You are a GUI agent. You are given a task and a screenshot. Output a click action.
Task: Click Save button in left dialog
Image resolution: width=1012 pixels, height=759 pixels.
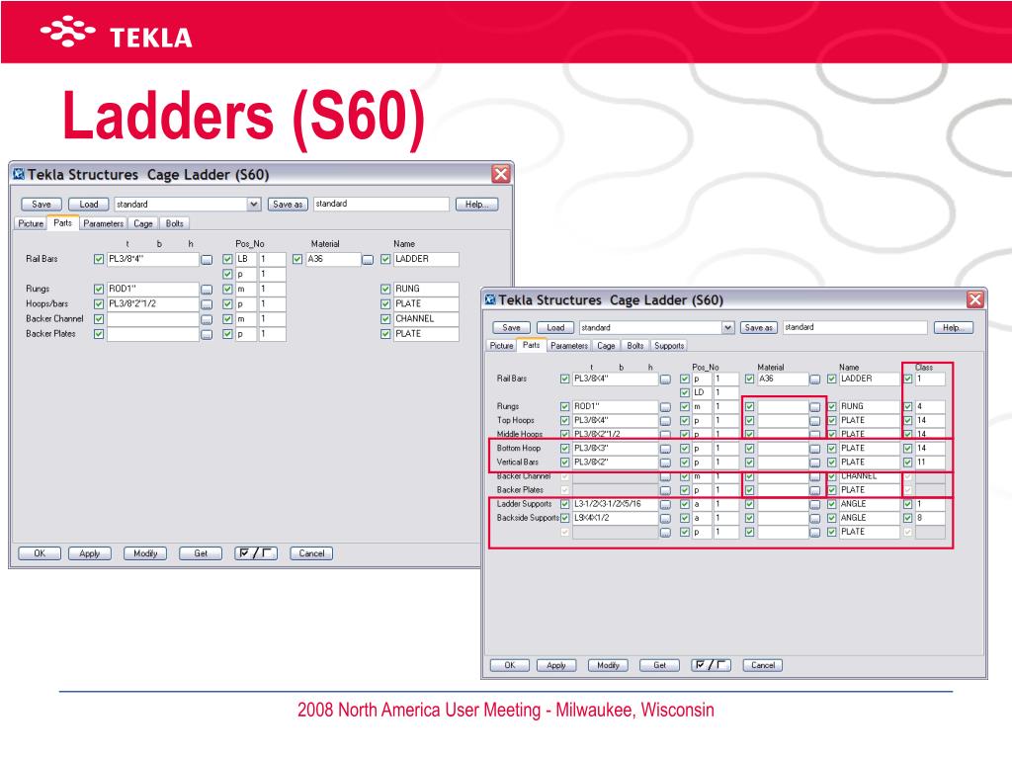42,205
